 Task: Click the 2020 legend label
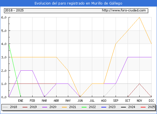(x=53, y=107)
